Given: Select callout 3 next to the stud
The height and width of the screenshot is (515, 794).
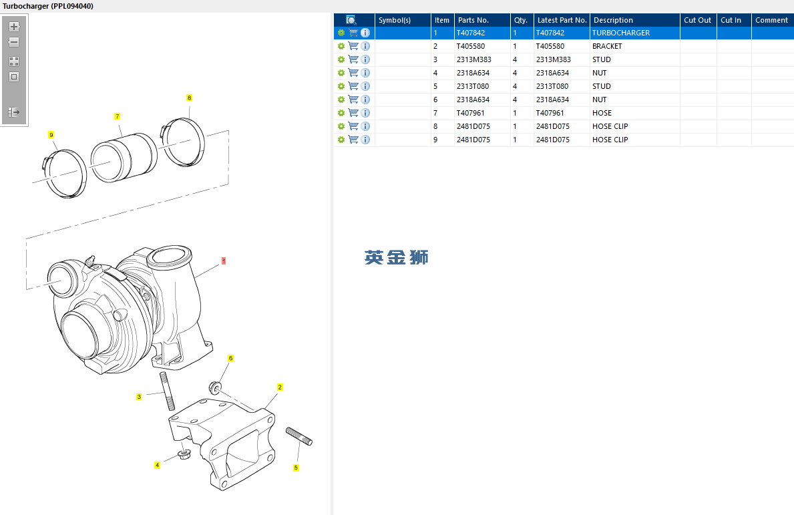Looking at the screenshot, I should click(x=139, y=397).
